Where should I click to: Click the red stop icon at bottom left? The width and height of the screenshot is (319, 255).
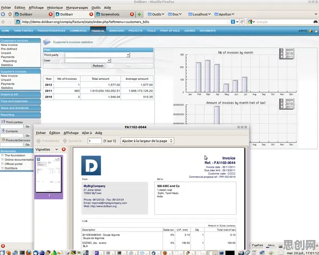click(x=3, y=246)
